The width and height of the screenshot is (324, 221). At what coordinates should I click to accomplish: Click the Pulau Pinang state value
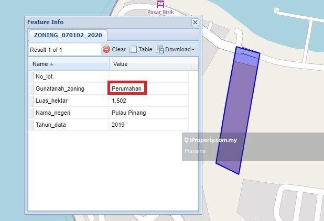coord(128,113)
